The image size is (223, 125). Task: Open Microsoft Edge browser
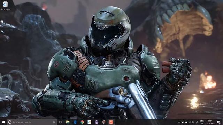click(x=75, y=122)
